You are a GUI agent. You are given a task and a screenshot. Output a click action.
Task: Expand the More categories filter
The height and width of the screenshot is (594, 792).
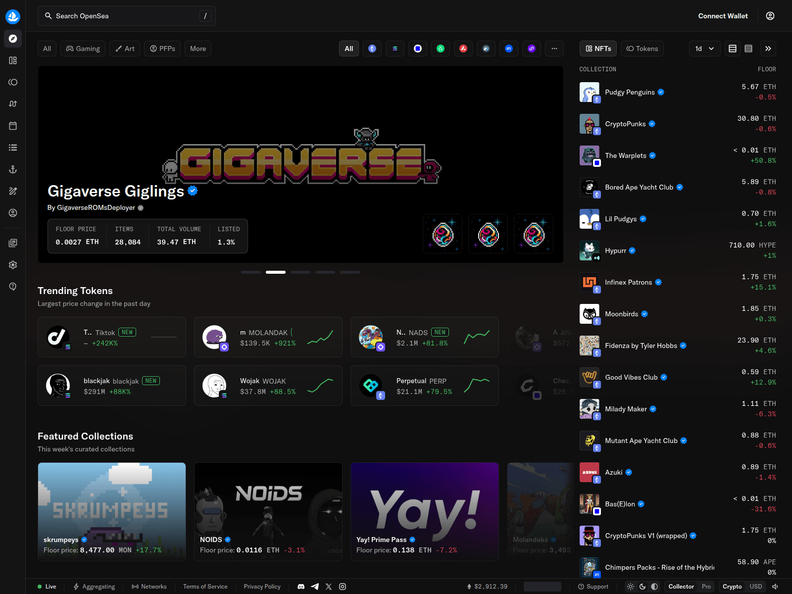[198, 49]
